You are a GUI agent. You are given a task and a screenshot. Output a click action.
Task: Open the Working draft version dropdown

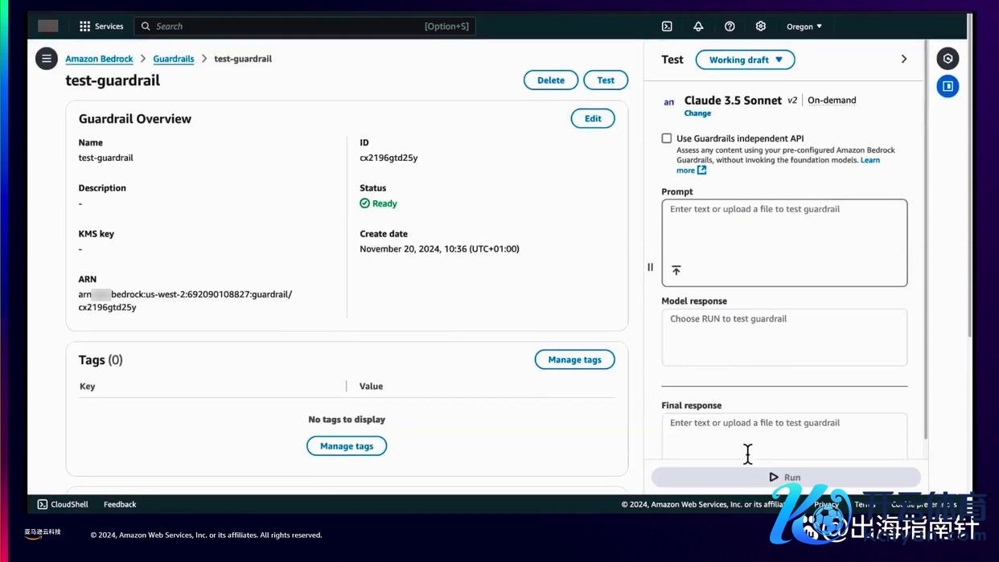tap(745, 59)
